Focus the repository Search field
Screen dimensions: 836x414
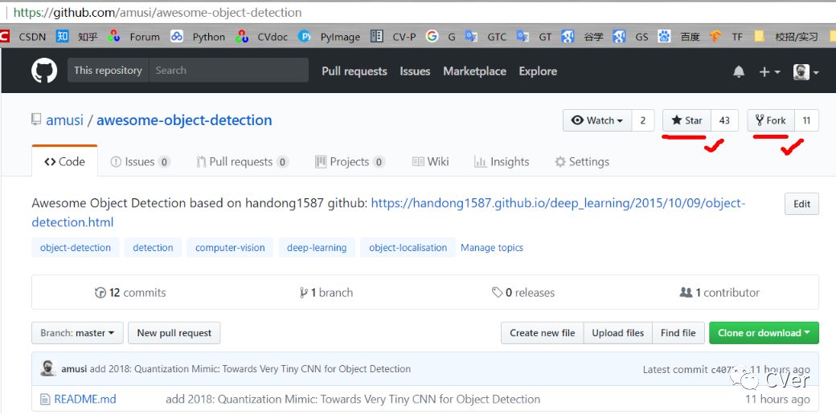(x=229, y=71)
